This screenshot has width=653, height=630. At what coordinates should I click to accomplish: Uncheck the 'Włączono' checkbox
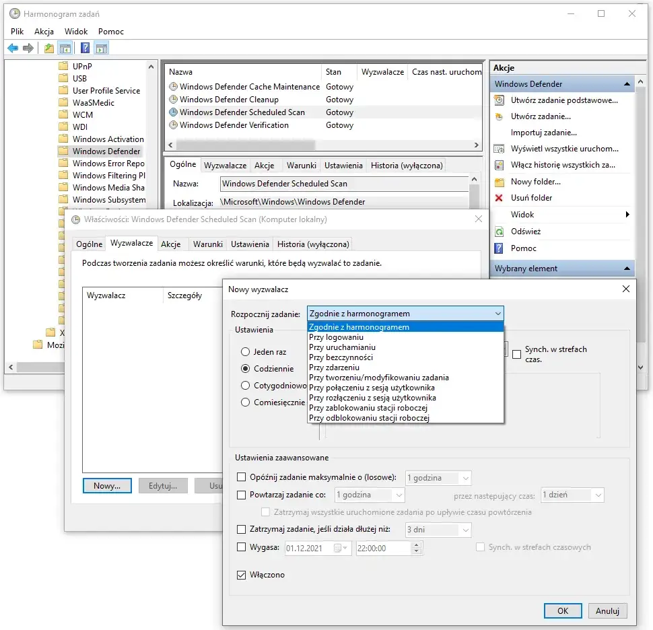(x=242, y=575)
